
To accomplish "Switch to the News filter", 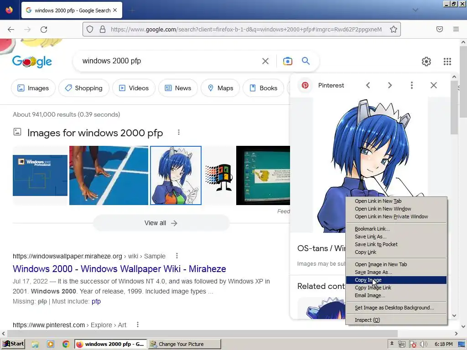I will (x=178, y=88).
